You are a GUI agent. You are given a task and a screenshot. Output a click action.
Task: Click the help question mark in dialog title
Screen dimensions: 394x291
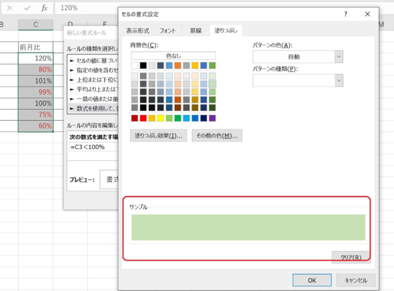tap(345, 14)
